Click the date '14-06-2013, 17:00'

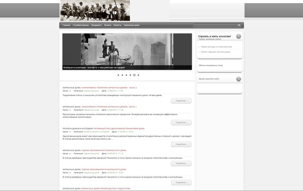115,91
